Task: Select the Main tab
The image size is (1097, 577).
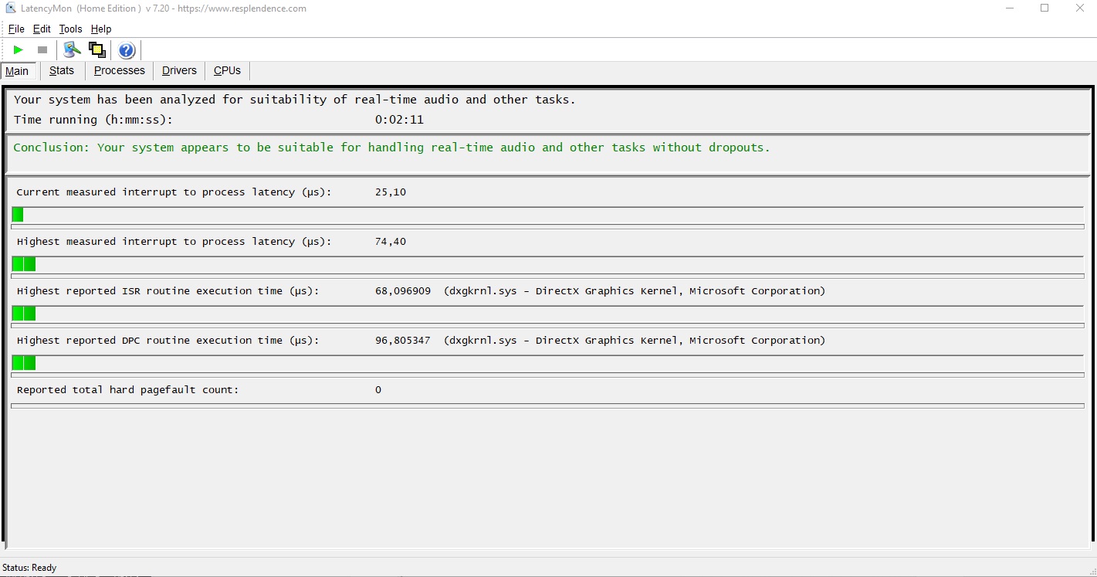Action: [17, 71]
